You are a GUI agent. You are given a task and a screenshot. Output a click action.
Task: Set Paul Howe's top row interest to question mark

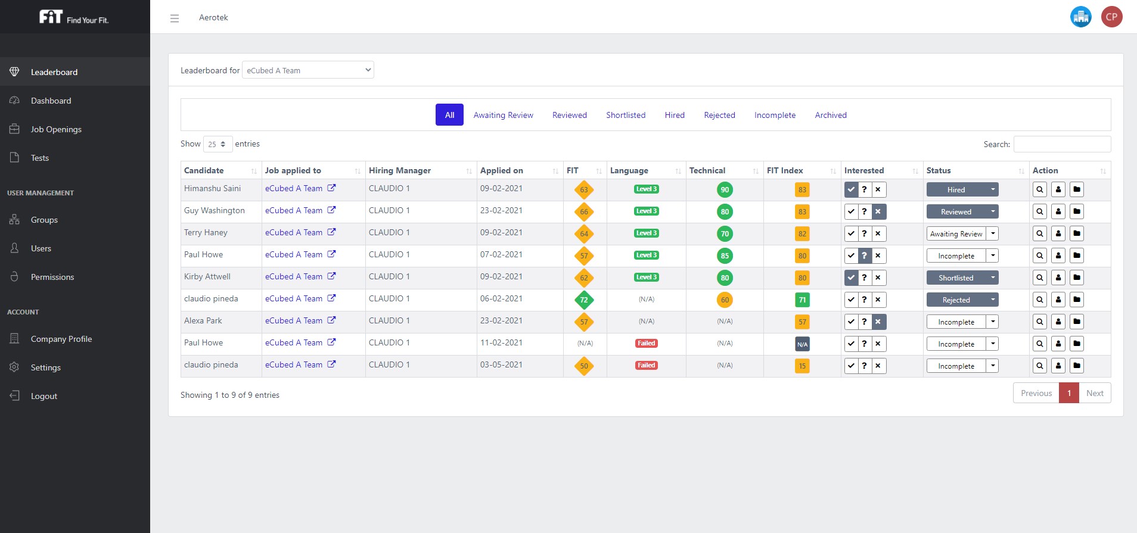pos(864,256)
